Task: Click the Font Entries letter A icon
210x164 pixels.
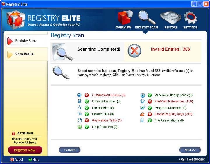Action: [80, 107]
